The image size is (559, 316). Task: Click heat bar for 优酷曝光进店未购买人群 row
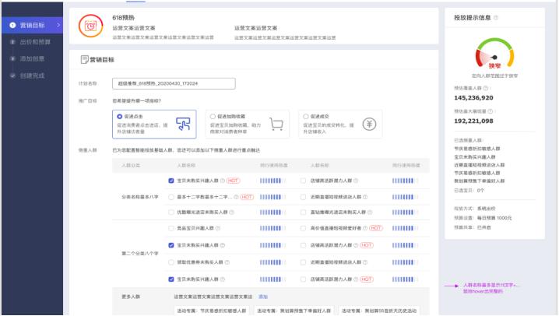[272, 212]
